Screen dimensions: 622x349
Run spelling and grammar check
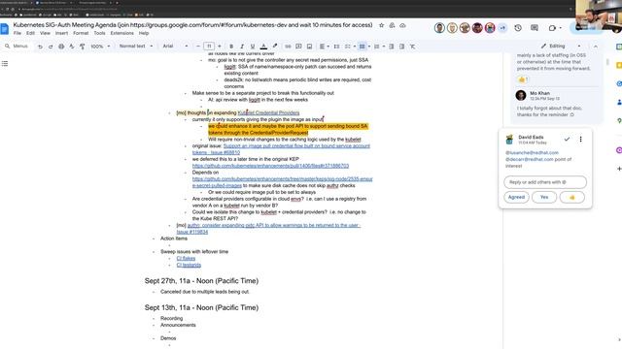71,47
